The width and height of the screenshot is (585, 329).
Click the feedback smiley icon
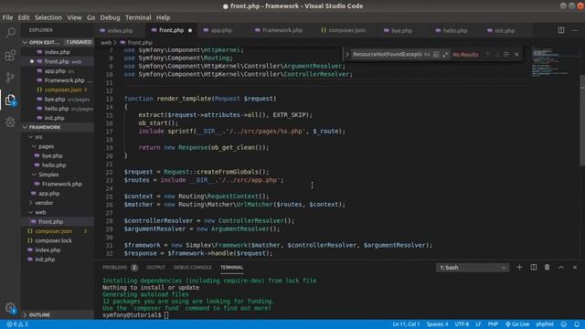(x=564, y=324)
